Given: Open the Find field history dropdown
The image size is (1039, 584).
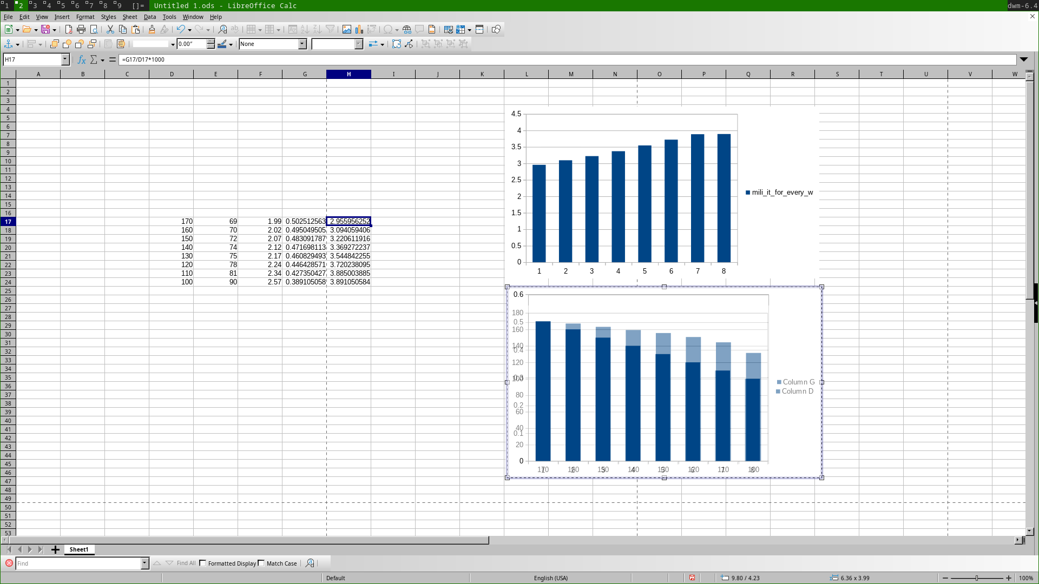Looking at the screenshot, I should (x=144, y=563).
